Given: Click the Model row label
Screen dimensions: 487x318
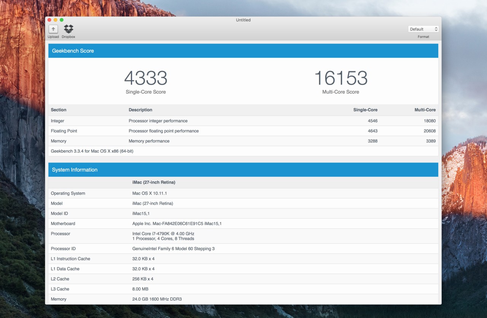Looking at the screenshot, I should coord(57,203).
